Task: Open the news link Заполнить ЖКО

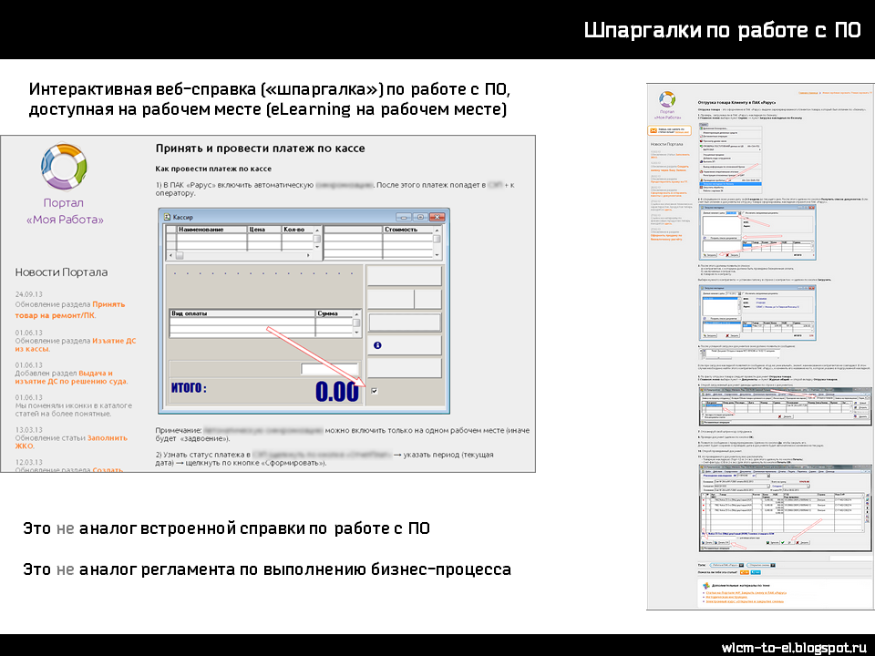Action: (71, 442)
